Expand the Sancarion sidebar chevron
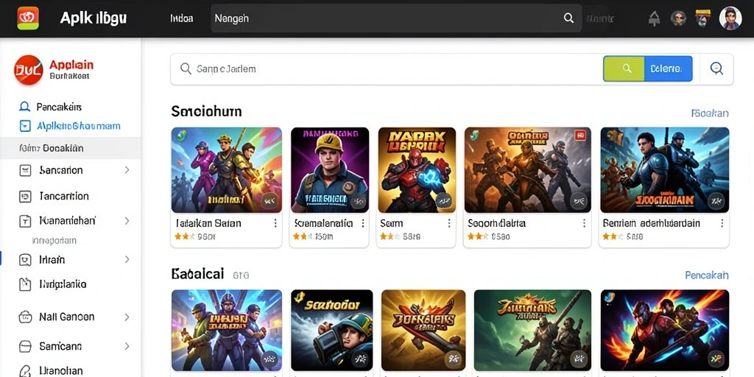Viewport: 754px width, 377px height. pos(127,170)
